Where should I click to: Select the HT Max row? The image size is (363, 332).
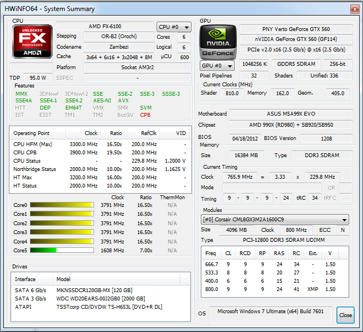[x=100, y=178]
